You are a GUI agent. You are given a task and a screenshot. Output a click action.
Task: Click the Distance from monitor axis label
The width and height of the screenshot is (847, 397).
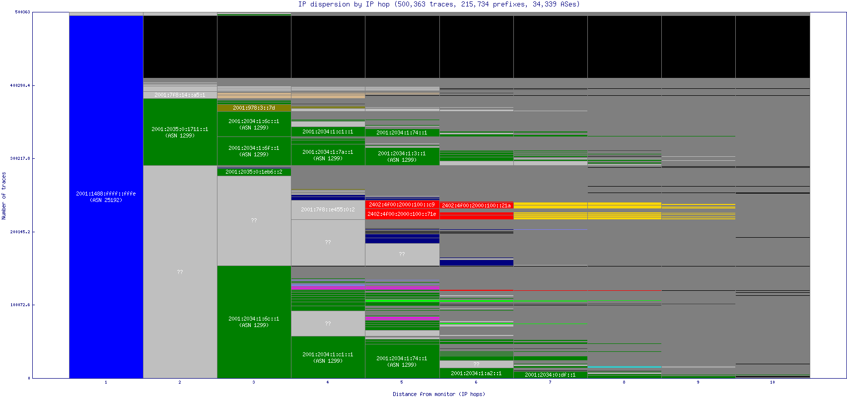click(x=439, y=394)
